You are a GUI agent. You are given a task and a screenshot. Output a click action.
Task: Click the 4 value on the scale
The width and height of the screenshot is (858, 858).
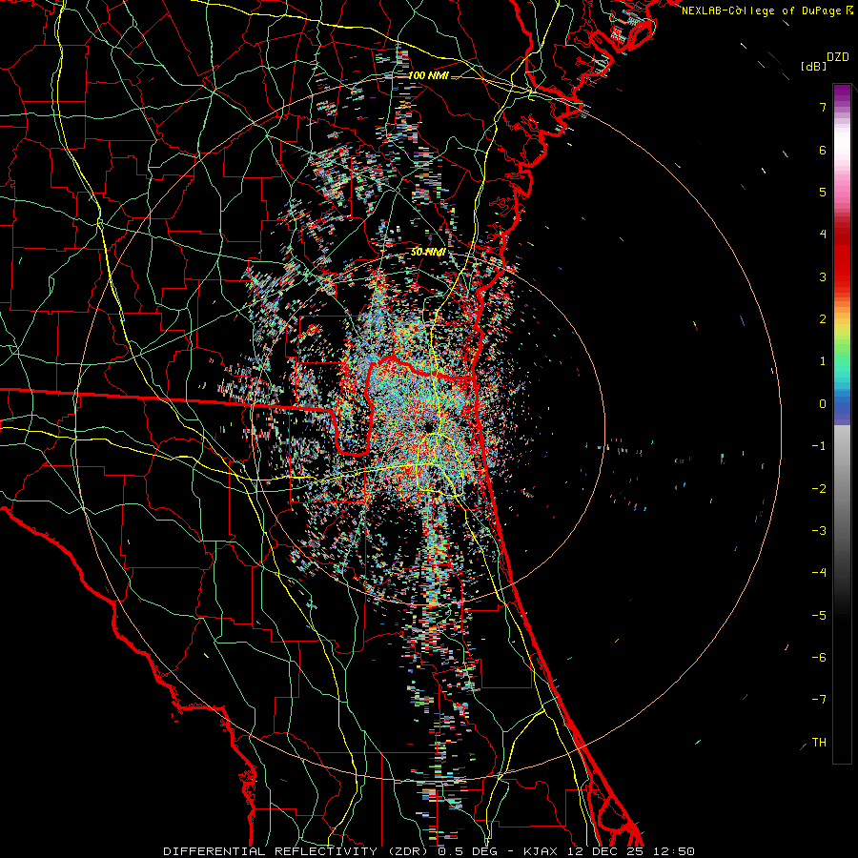pyautogui.click(x=823, y=235)
